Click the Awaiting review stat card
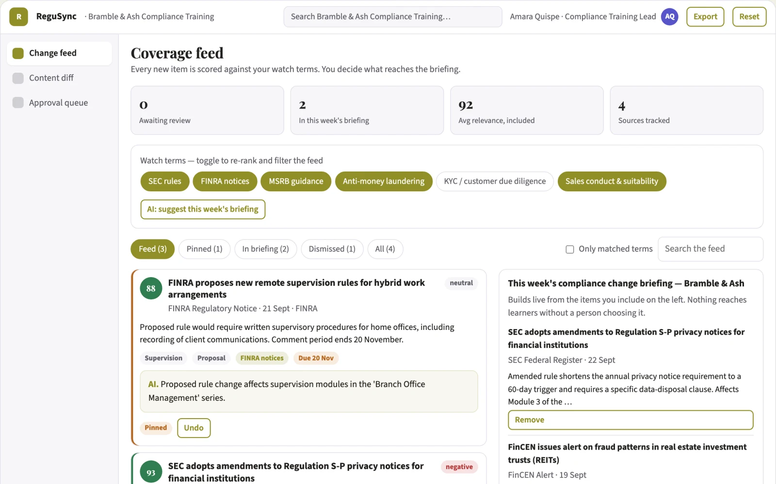Image resolution: width=776 pixels, height=484 pixels. pyautogui.click(x=207, y=110)
